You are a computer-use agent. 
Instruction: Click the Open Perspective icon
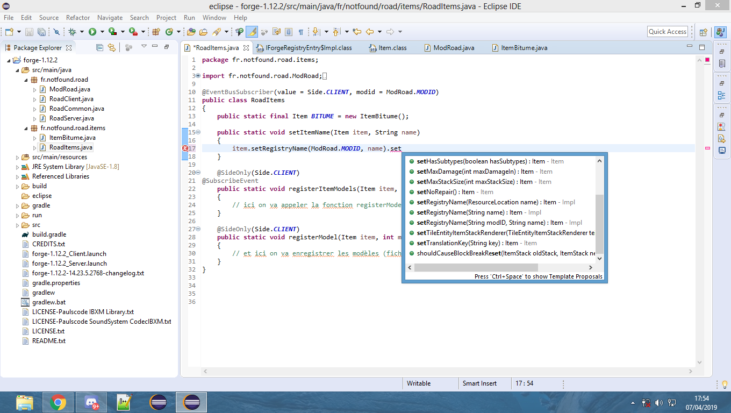703,32
